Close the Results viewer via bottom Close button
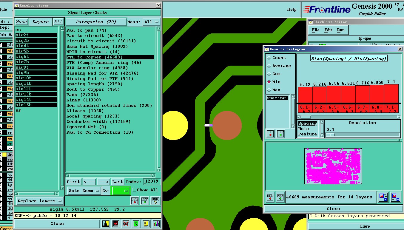The image size is (404, 230). click(57, 223)
